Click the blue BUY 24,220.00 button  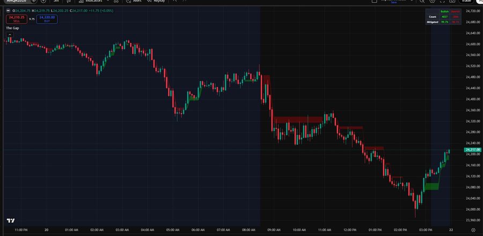point(47,19)
